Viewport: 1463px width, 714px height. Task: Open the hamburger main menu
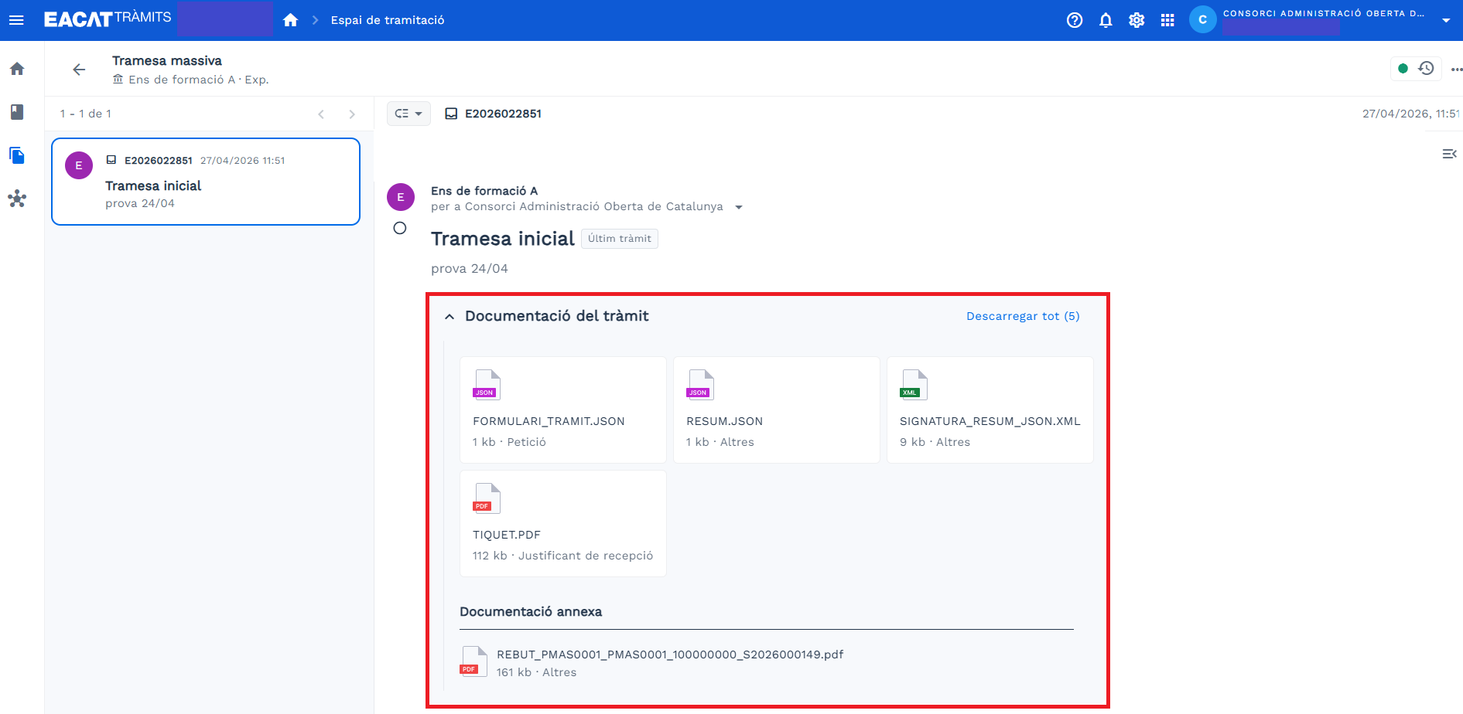pyautogui.click(x=16, y=20)
